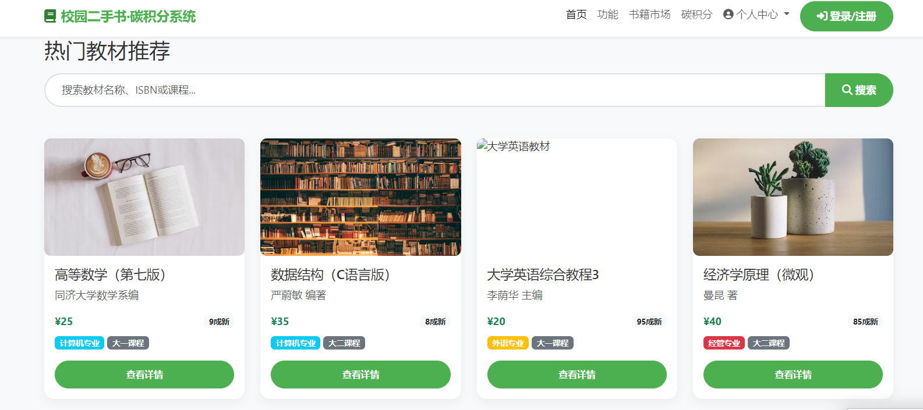Click author 严蔚敏 编著
Image resolution: width=923 pixels, height=410 pixels.
click(x=299, y=295)
